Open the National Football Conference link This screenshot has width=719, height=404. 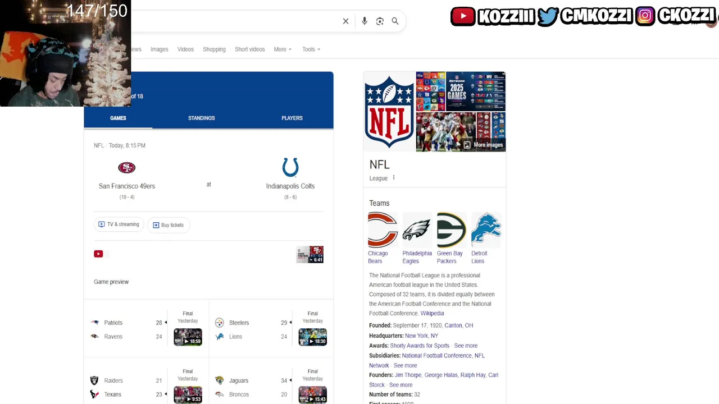436,356
